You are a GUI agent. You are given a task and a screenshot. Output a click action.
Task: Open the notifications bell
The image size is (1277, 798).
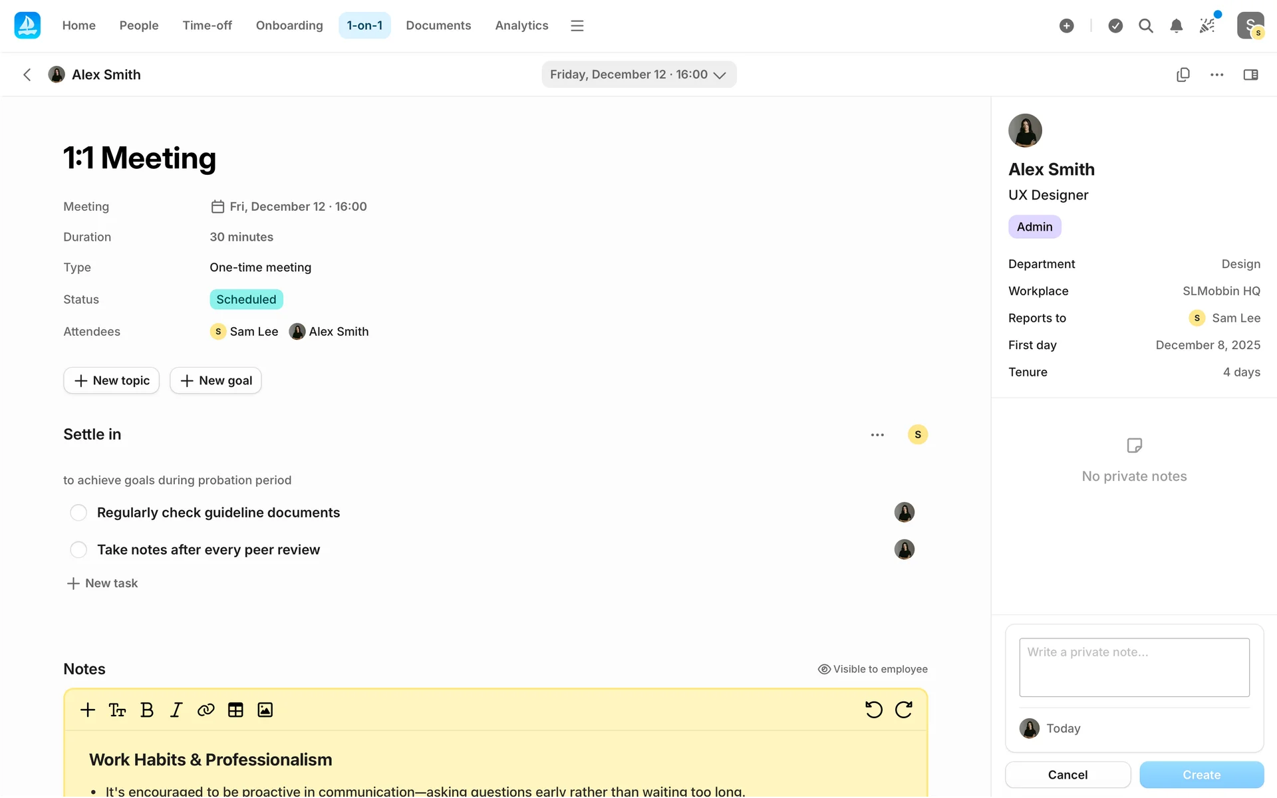[1176, 25]
